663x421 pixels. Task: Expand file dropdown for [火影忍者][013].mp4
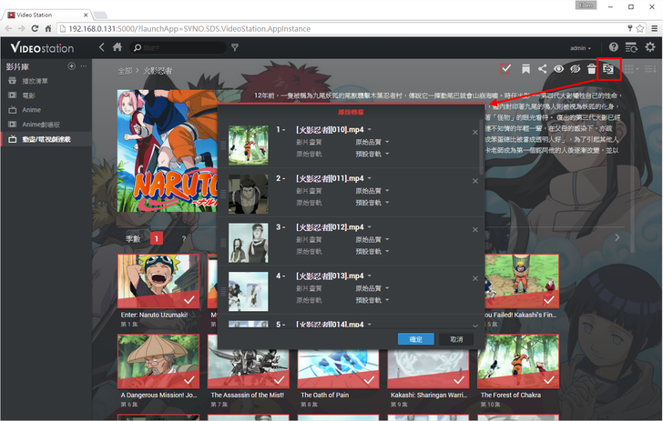369,276
